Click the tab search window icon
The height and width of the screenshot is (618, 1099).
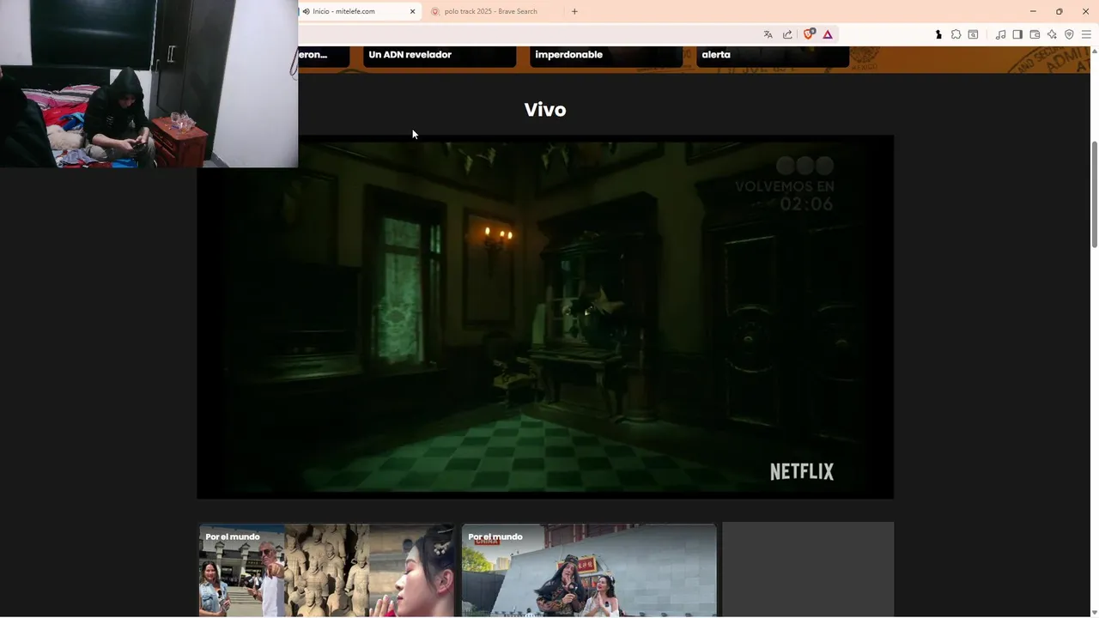[x=973, y=34]
